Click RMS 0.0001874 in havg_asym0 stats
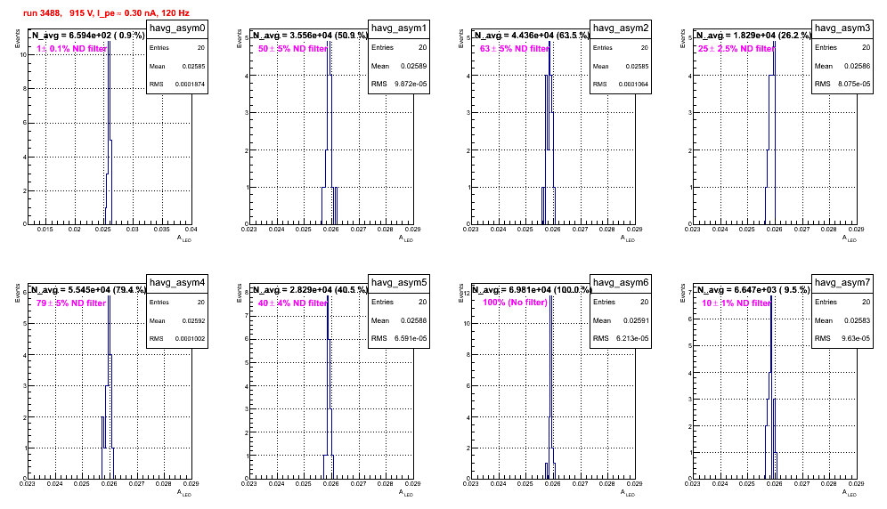 pyautogui.click(x=177, y=85)
